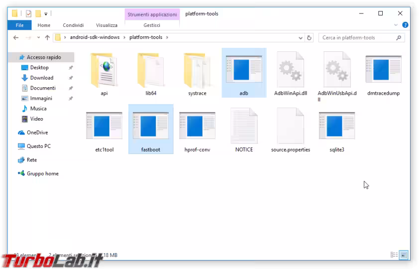Open Explorer help icon
This screenshot has height=269, width=419.
(x=405, y=25)
